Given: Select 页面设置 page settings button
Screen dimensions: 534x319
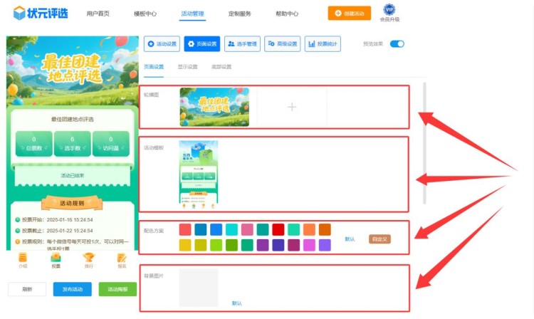Looking at the screenshot, I should pos(201,44).
